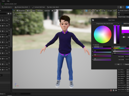Choose the Select mode cursor tool
The width and height of the screenshot is (129, 96).
pyautogui.click(x=82, y=11)
